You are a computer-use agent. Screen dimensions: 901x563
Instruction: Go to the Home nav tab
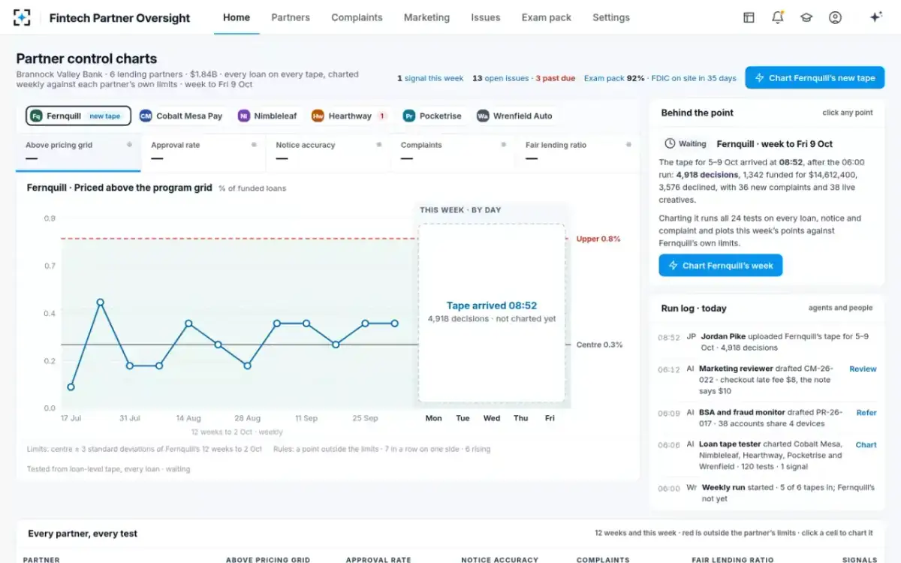[237, 17]
